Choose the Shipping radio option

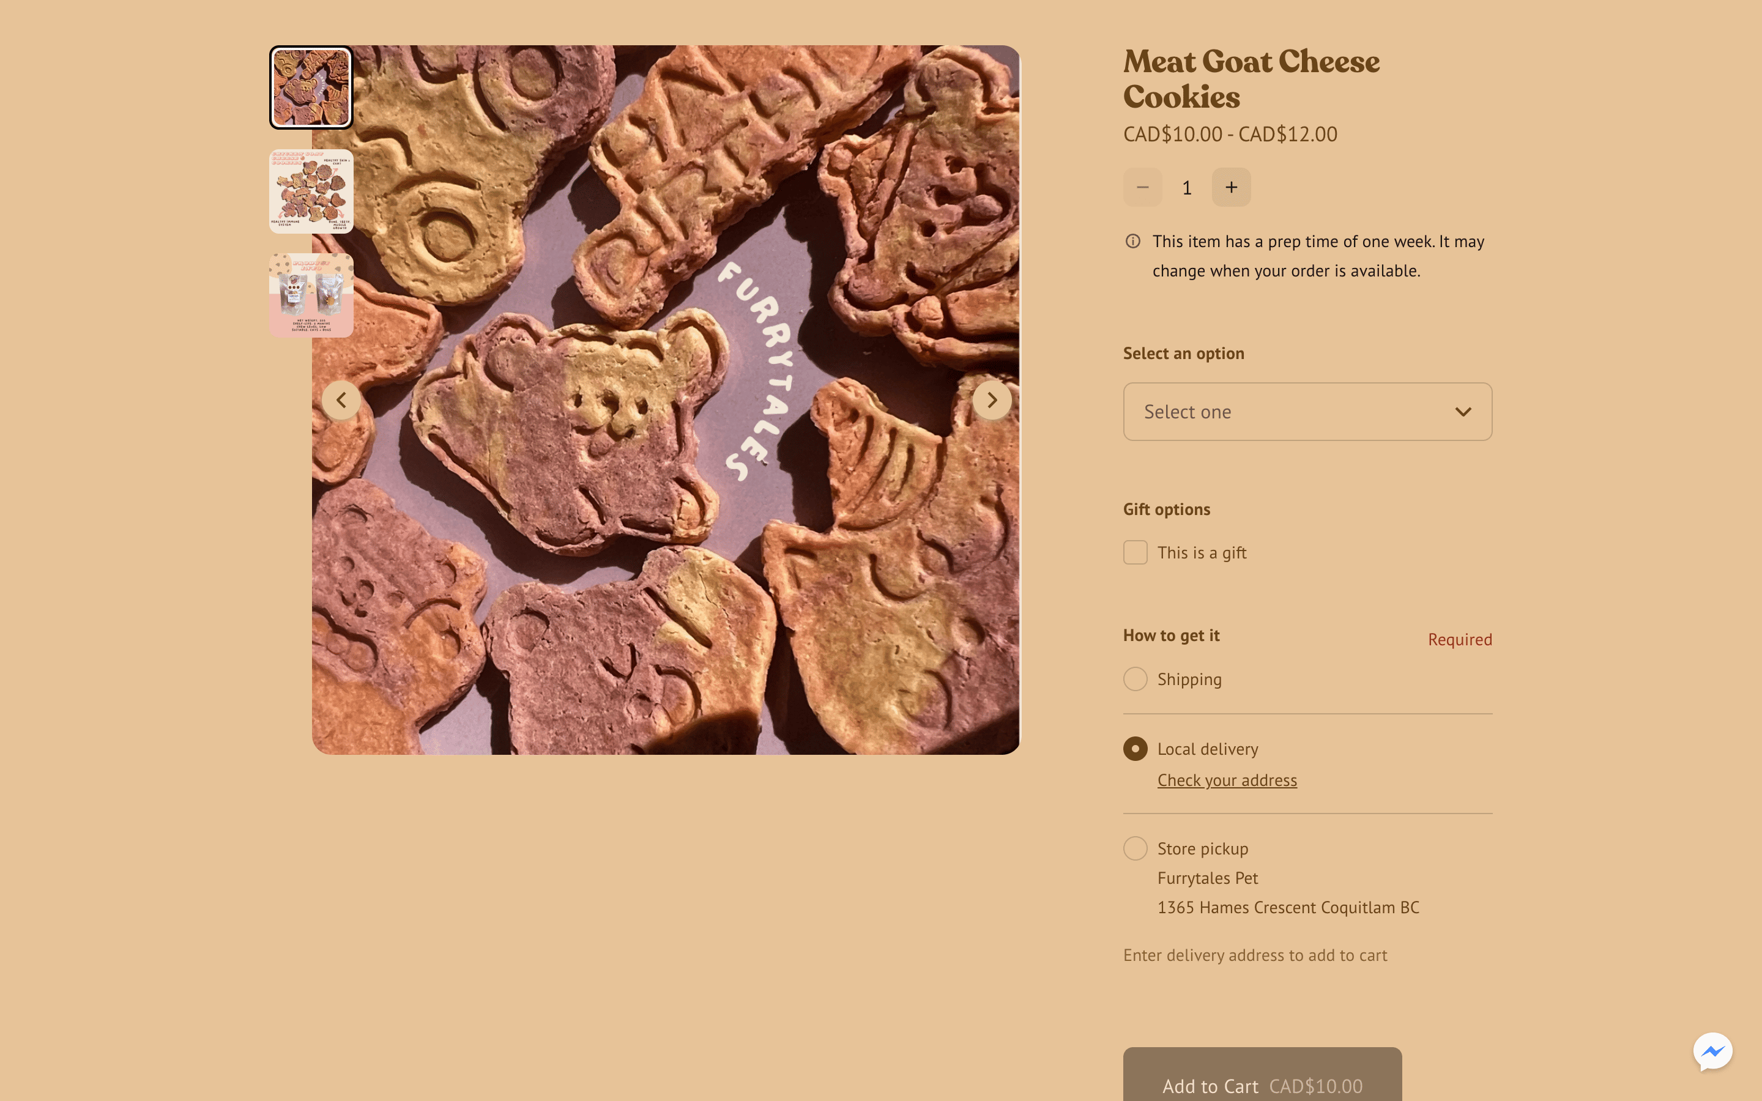coord(1135,679)
